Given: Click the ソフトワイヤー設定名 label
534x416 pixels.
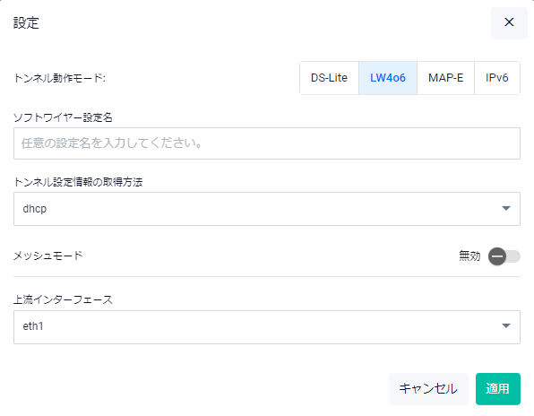Looking at the screenshot, I should pos(63,117).
